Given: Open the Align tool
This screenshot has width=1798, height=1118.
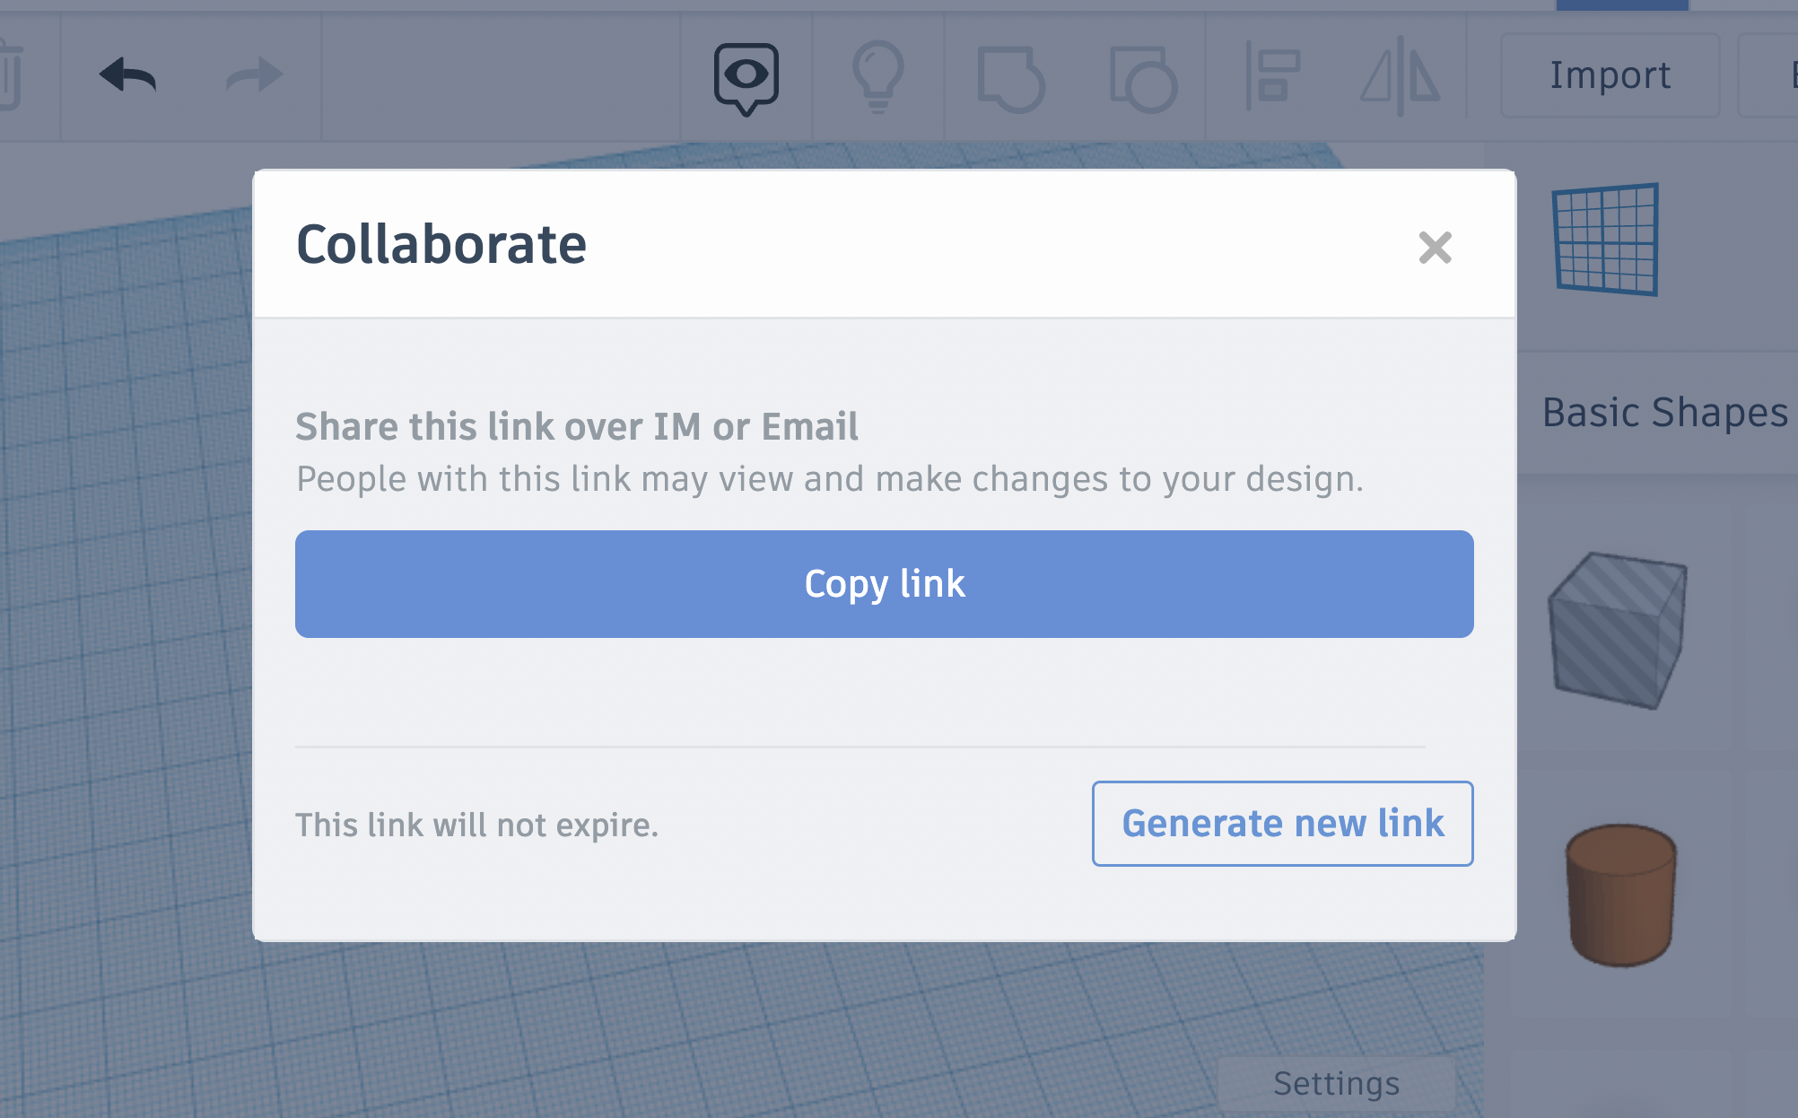Looking at the screenshot, I should 1270,76.
